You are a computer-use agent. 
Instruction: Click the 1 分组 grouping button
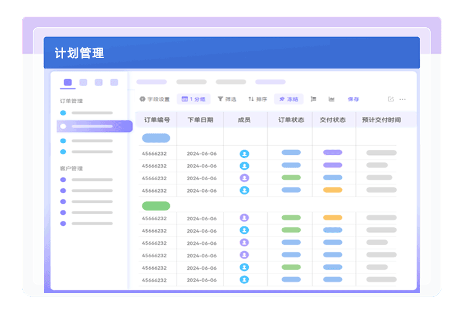point(193,99)
